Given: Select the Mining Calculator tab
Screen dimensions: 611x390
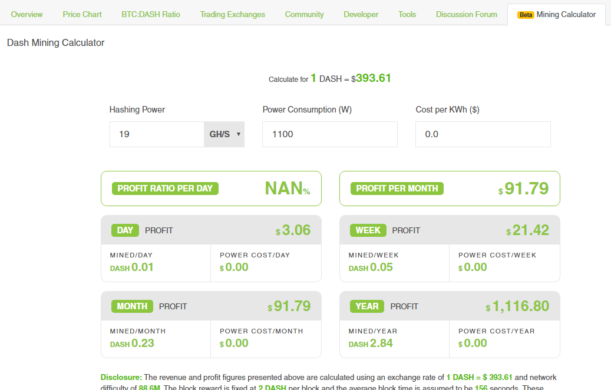Looking at the screenshot, I should coord(566,14).
